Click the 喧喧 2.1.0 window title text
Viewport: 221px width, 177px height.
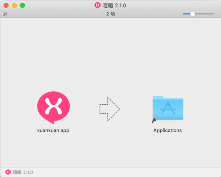point(114,5)
